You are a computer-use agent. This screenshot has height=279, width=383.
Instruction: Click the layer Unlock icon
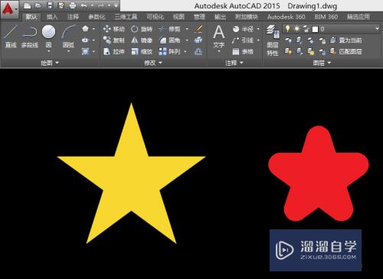pyautogui.click(x=322, y=52)
